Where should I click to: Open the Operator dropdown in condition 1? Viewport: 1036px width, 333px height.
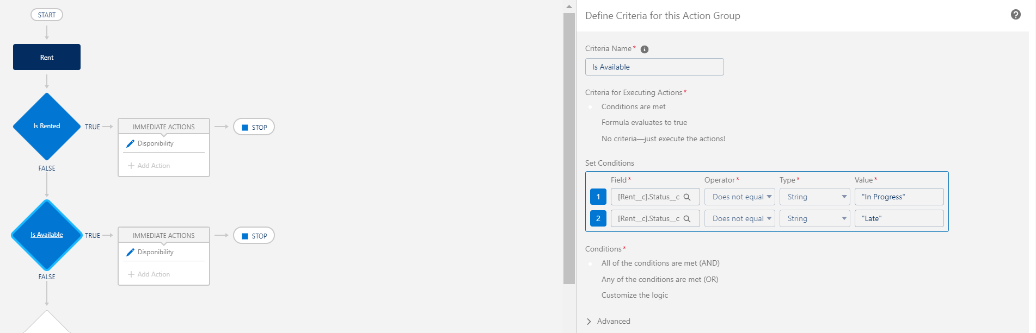(x=739, y=197)
